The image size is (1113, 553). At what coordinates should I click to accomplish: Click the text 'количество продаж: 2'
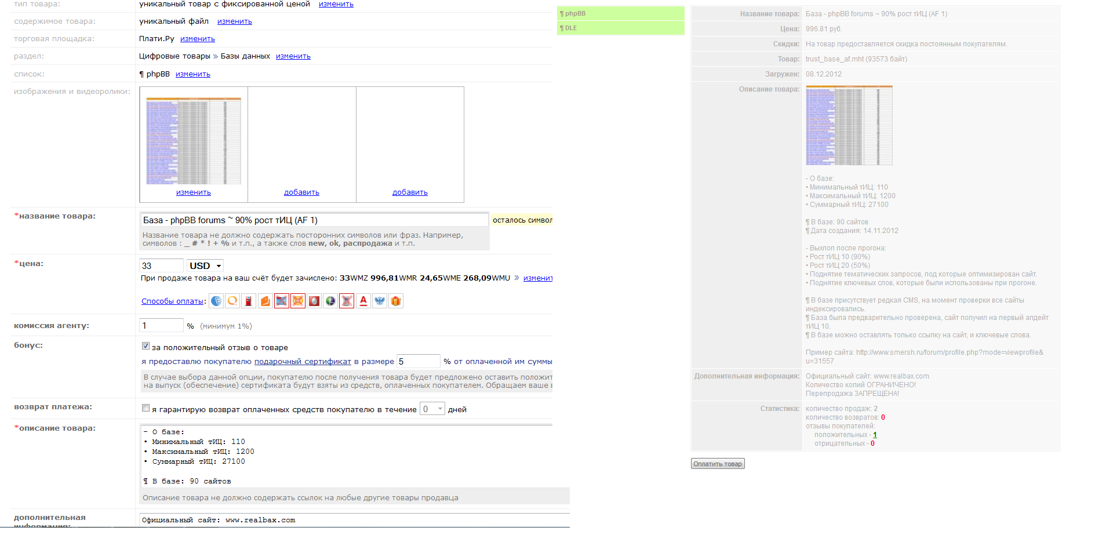842,409
